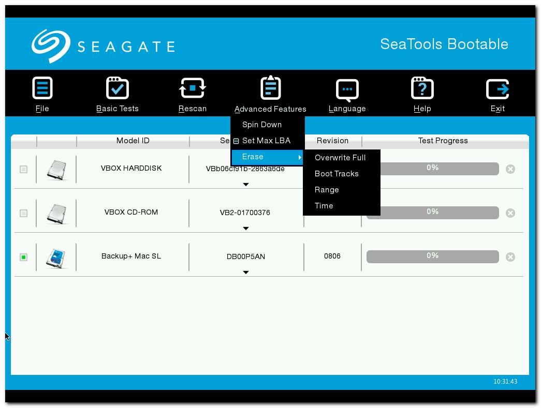
Task: Click the Backup+ Mac SL drive icon
Action: coord(56,256)
